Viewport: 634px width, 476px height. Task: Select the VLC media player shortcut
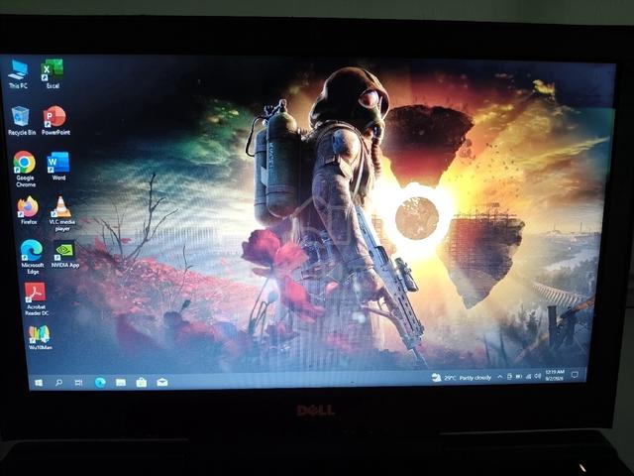point(61,214)
